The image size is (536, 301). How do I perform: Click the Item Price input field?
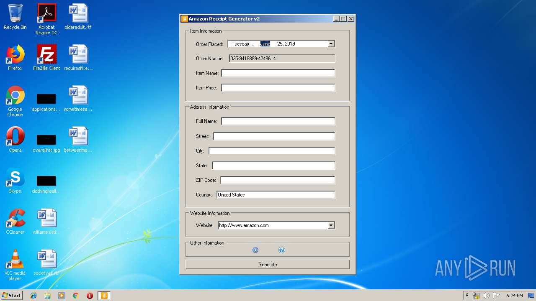(x=278, y=88)
